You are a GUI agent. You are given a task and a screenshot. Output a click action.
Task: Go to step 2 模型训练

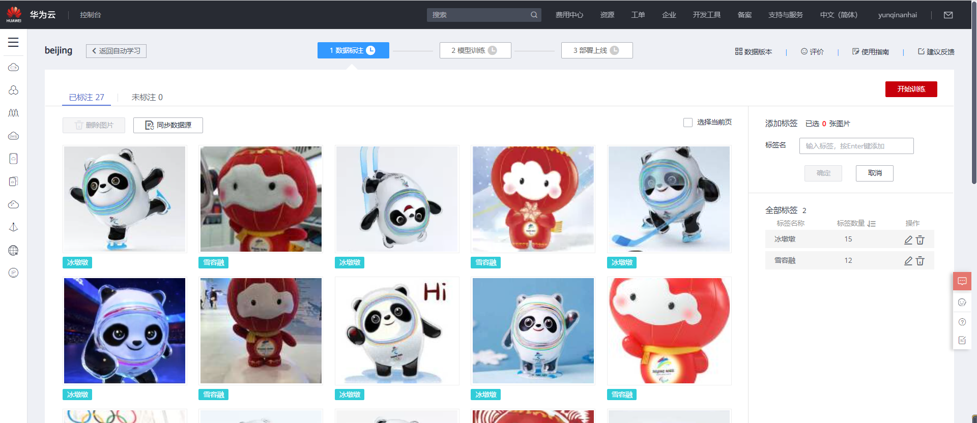click(x=475, y=50)
